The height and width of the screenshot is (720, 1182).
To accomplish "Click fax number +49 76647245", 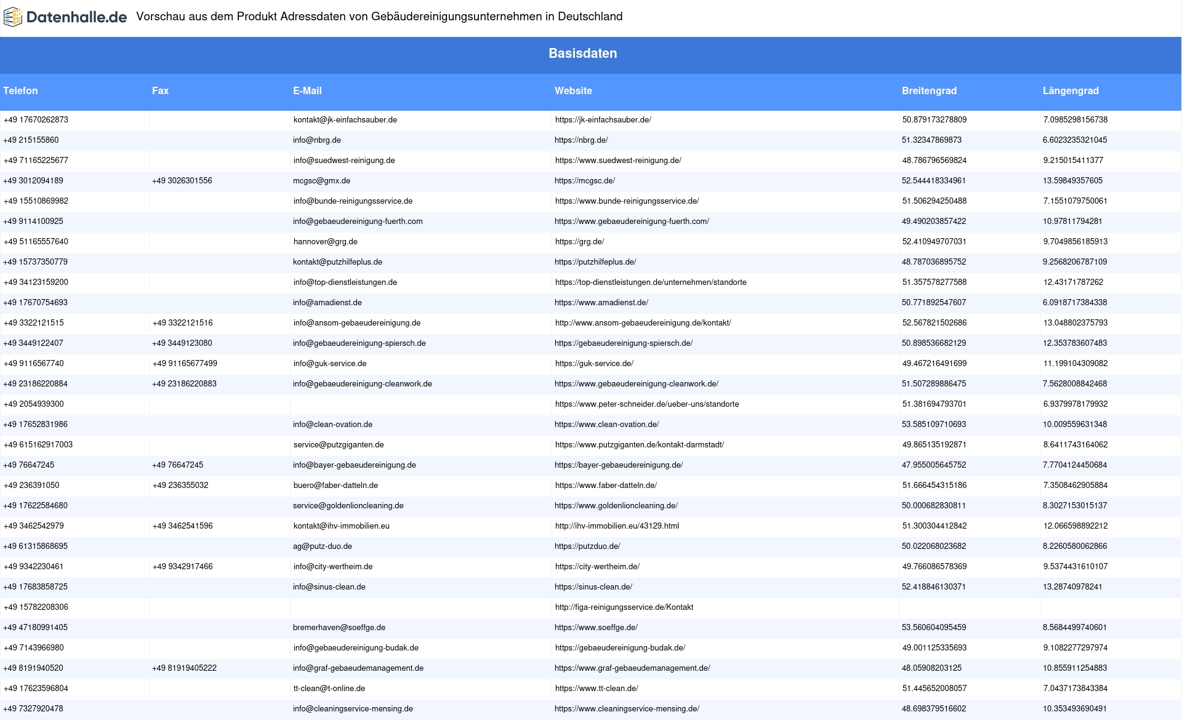I will pos(177,465).
